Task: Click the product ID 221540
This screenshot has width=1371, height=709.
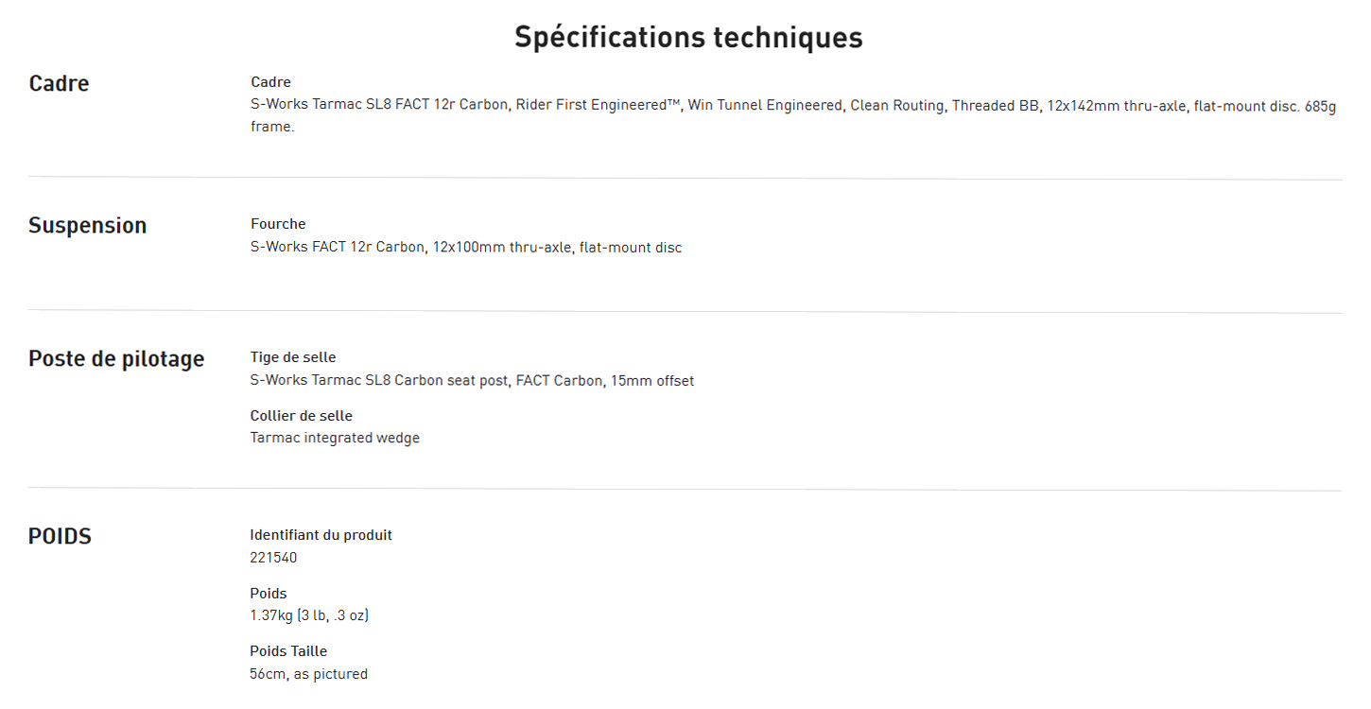Action: click(x=273, y=558)
